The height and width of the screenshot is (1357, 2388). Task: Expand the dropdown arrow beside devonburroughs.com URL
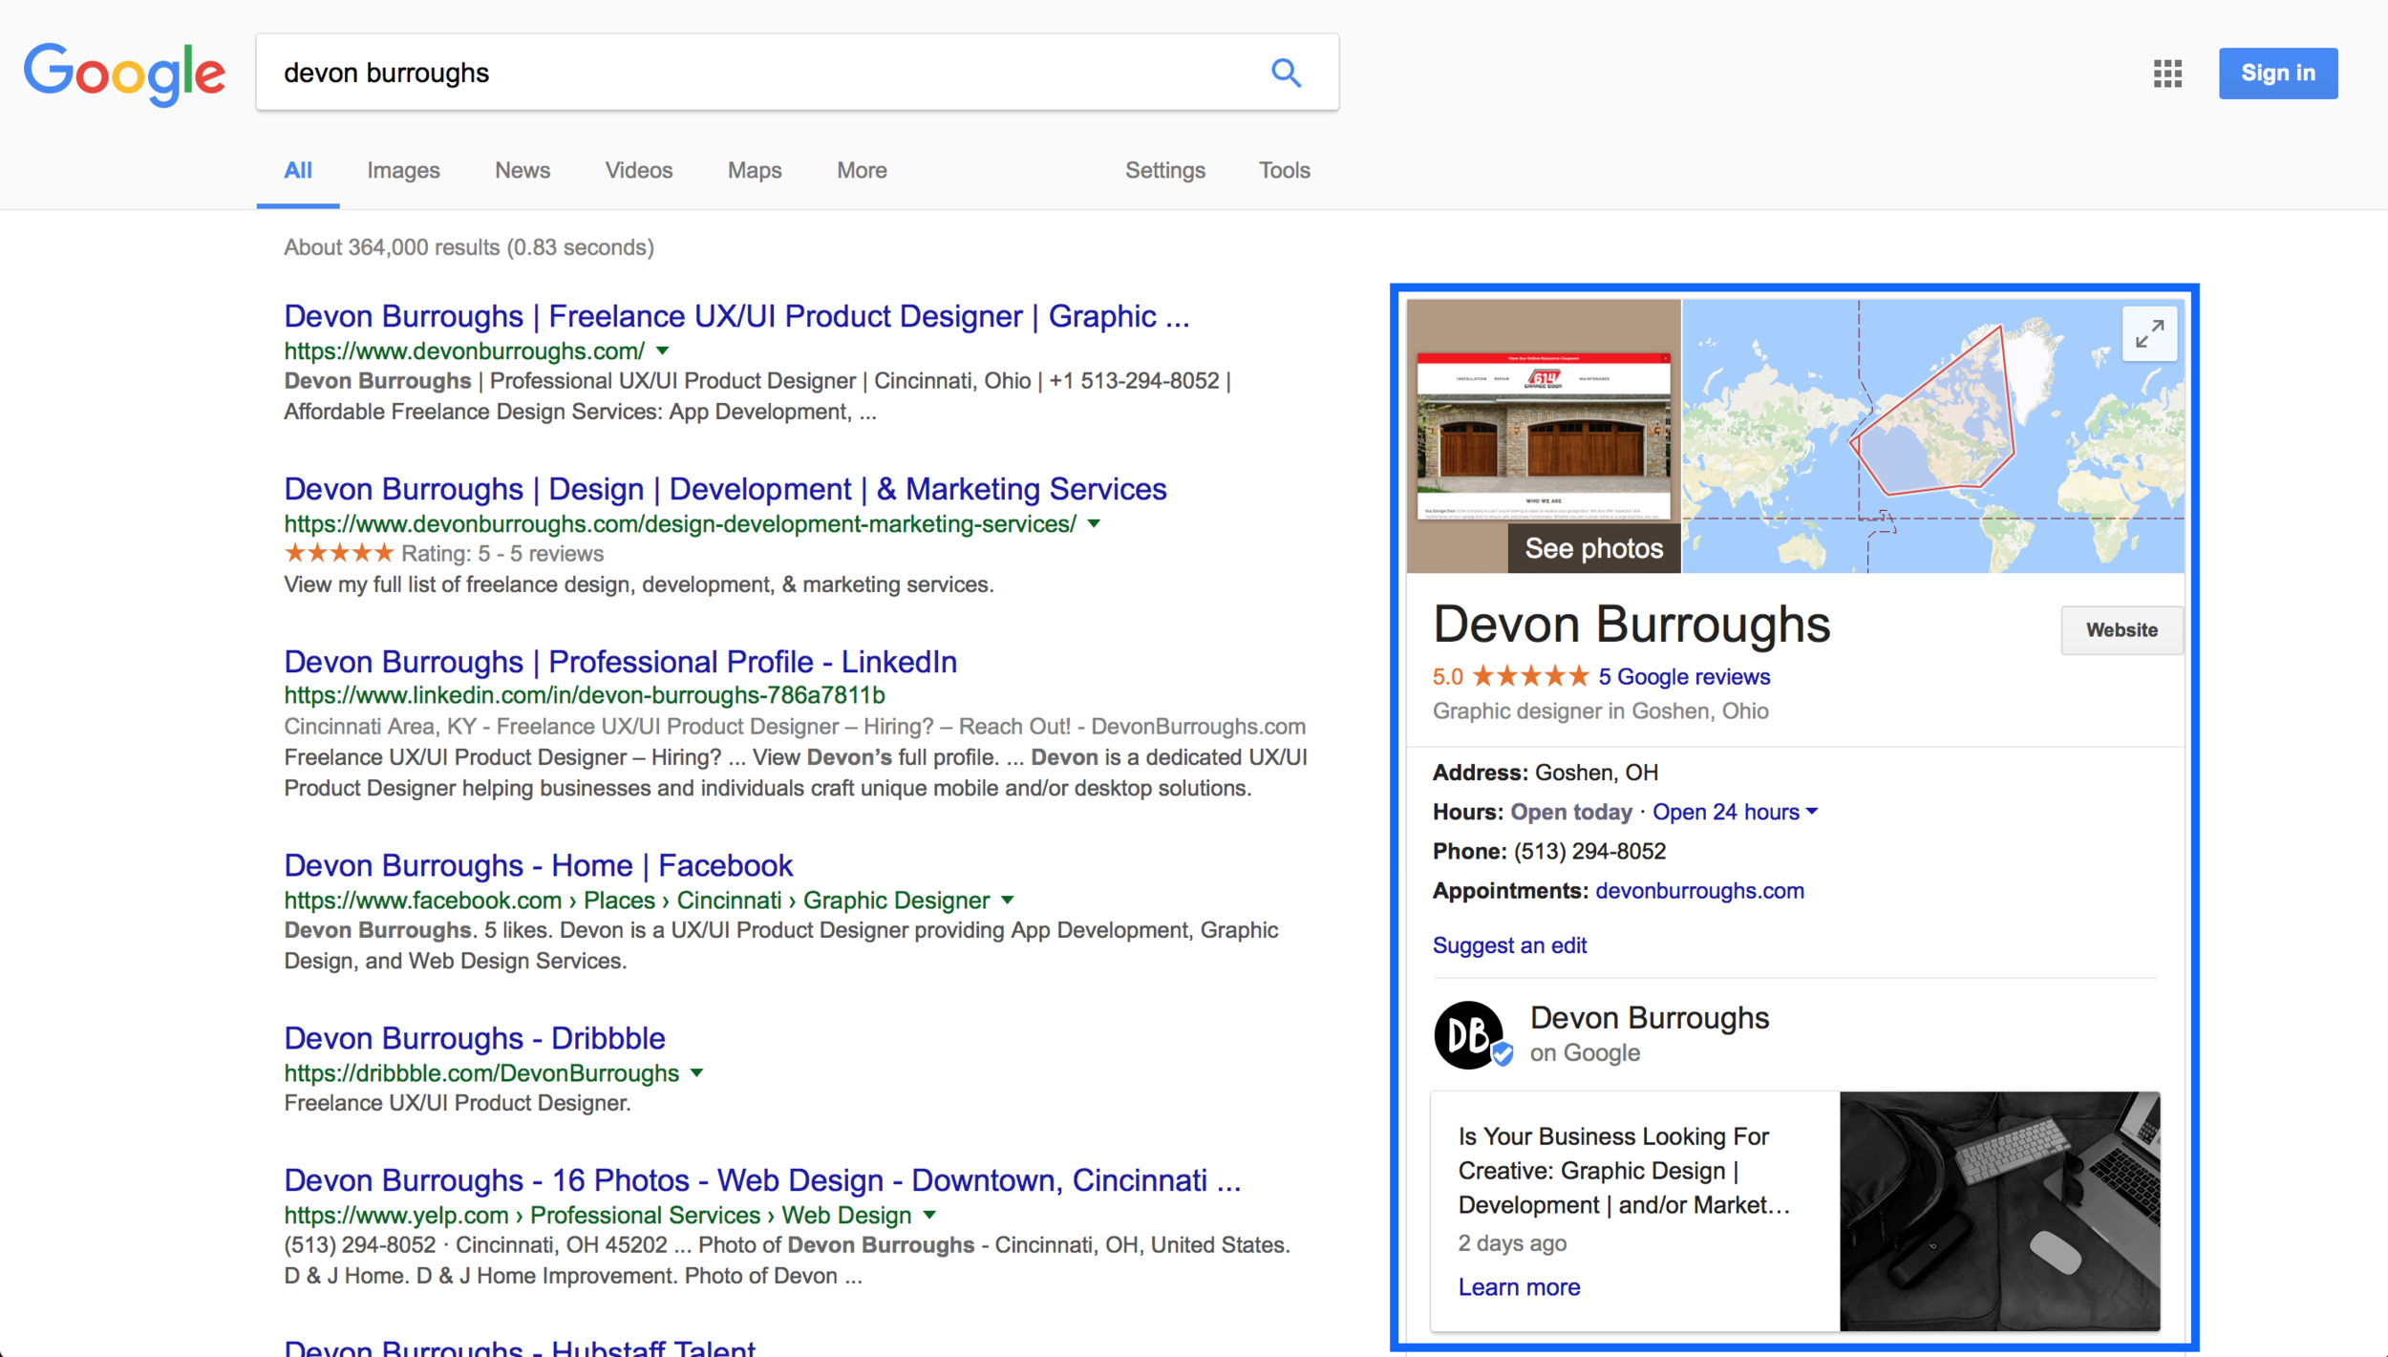click(663, 350)
